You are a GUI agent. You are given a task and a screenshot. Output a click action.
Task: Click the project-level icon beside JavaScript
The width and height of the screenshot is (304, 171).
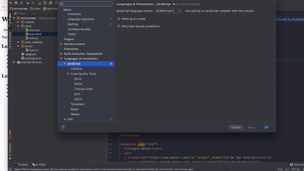[x=111, y=64]
